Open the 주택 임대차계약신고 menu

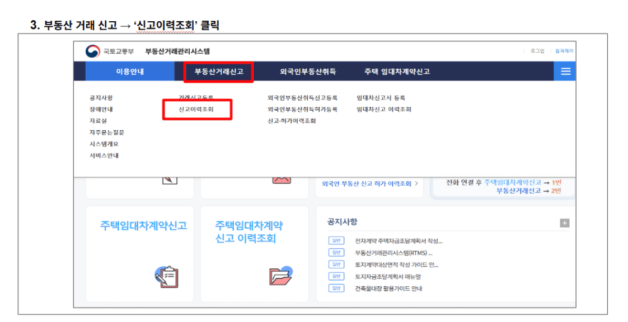pos(397,72)
